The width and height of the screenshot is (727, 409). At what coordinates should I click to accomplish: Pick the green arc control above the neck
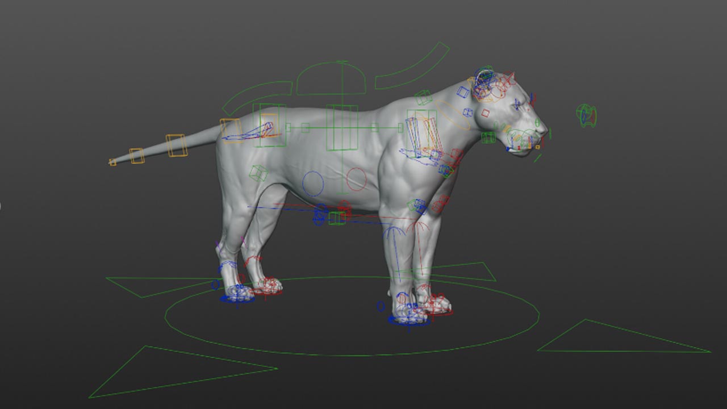click(413, 68)
